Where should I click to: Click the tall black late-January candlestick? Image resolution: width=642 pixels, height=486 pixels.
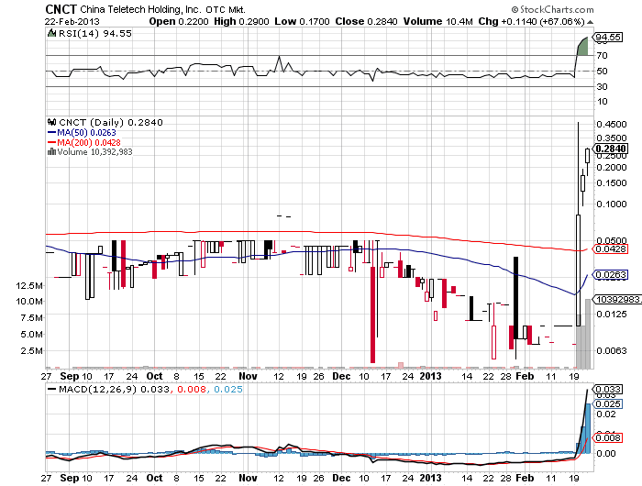tap(515, 298)
